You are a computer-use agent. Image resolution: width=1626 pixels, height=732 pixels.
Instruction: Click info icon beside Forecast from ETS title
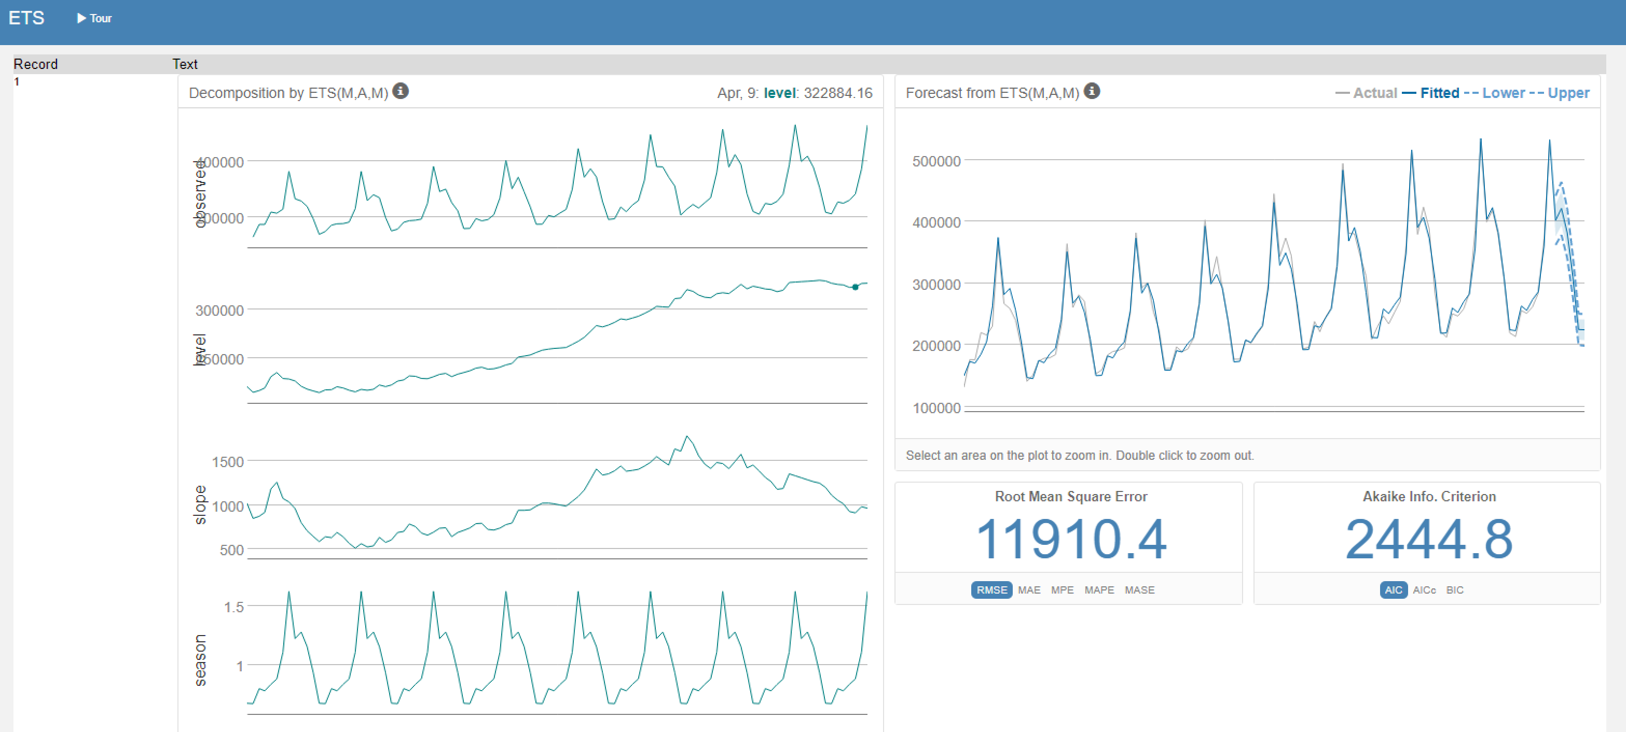coord(1092,91)
